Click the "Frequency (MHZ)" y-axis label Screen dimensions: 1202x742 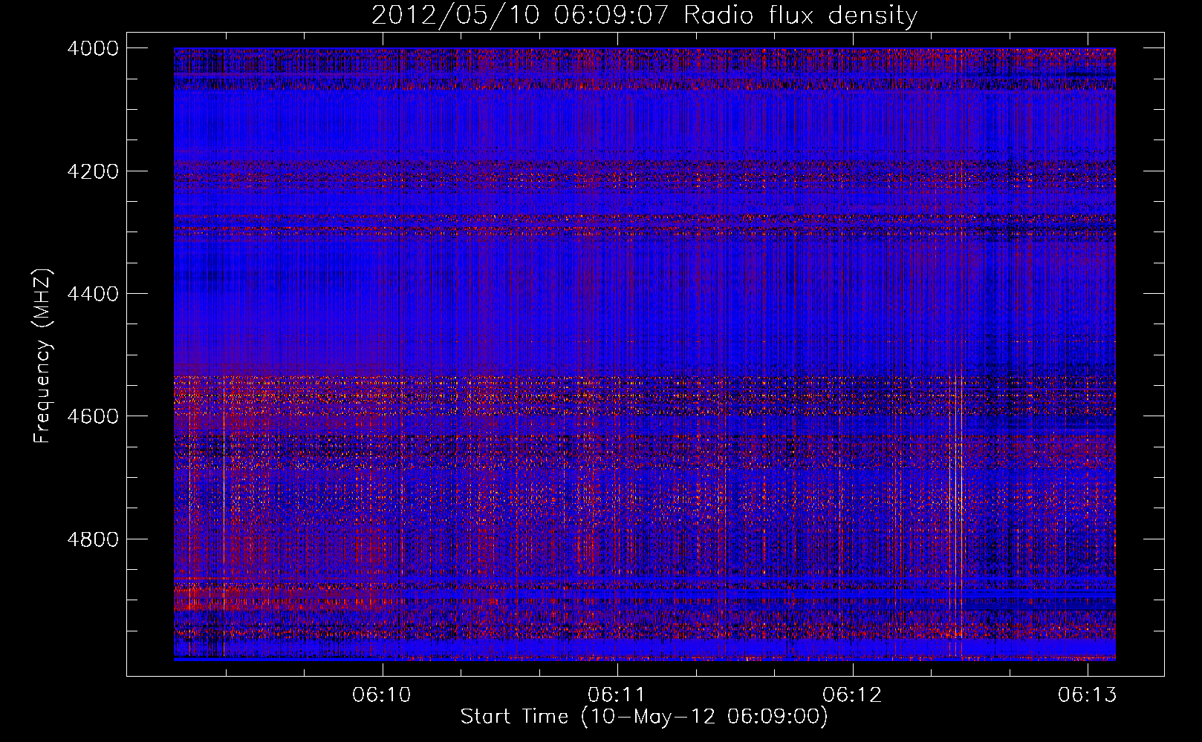(42, 356)
